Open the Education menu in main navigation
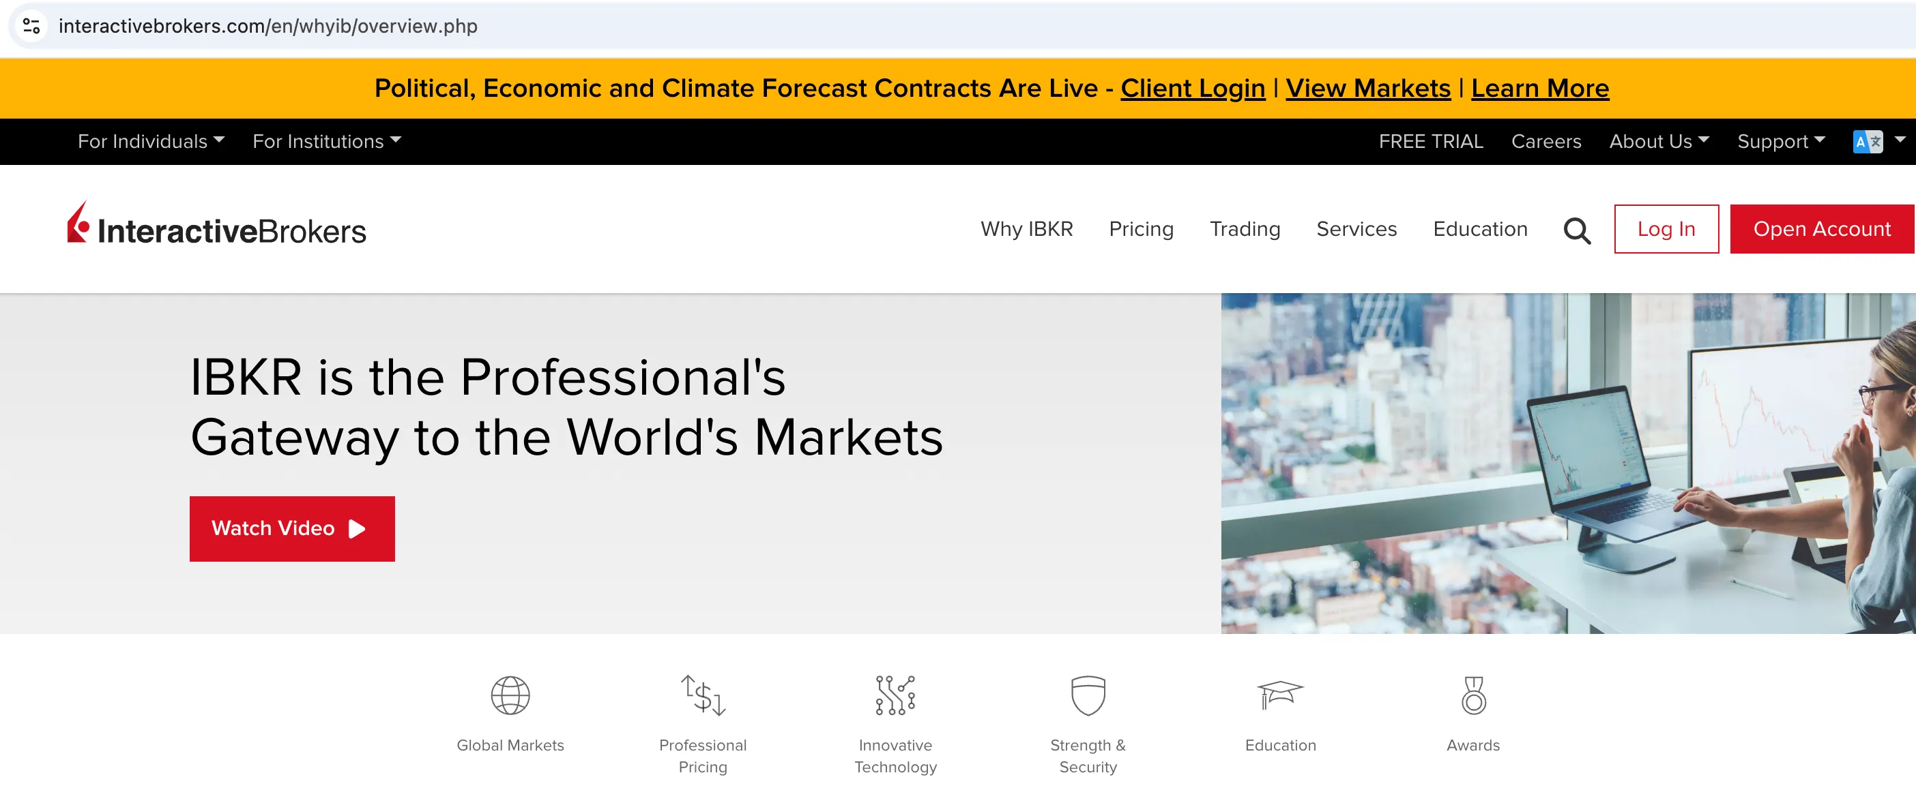 pyautogui.click(x=1479, y=229)
